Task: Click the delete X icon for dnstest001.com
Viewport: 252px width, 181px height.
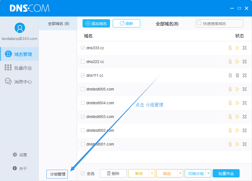Action: [245, 144]
